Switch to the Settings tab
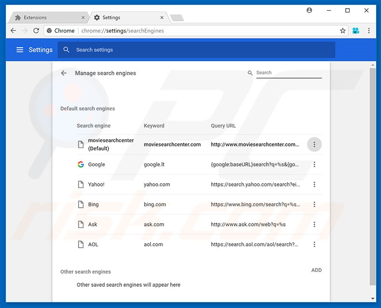The width and height of the screenshot is (381, 308). pyautogui.click(x=129, y=17)
